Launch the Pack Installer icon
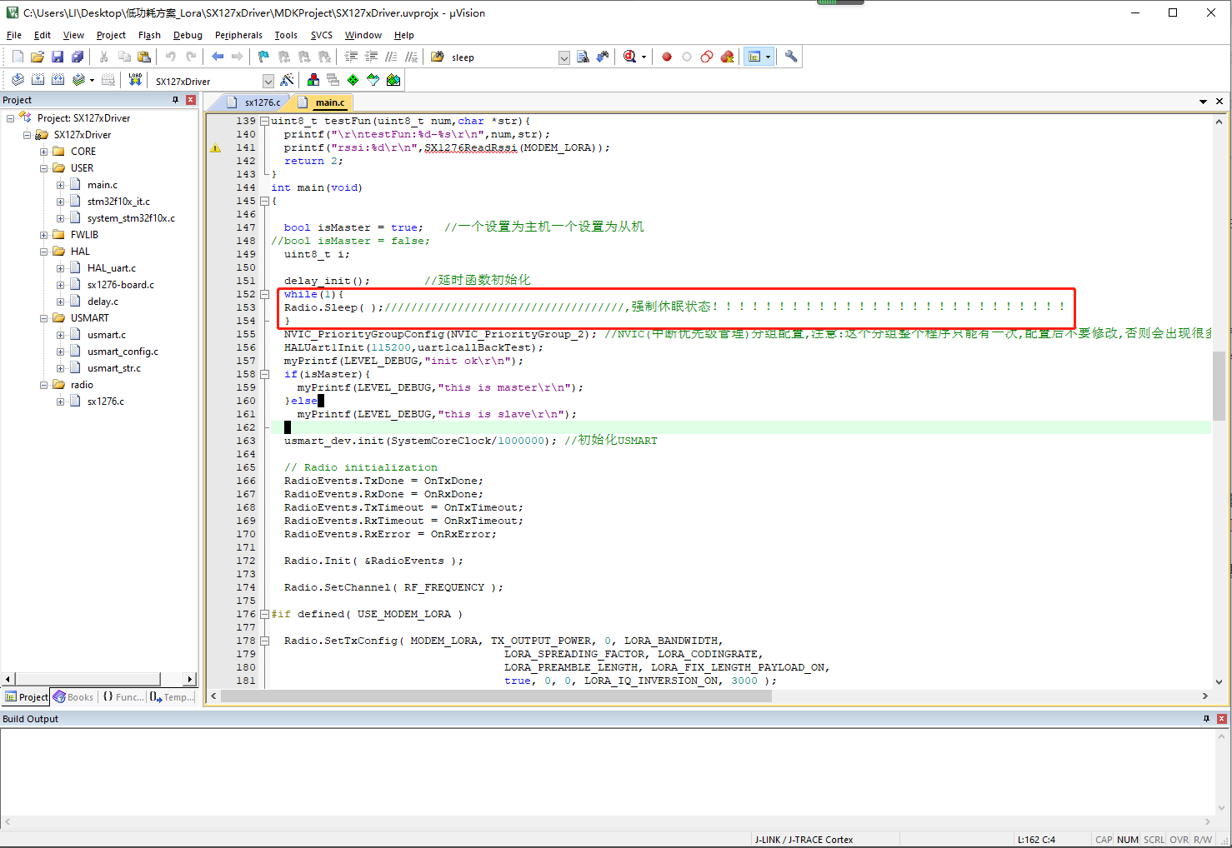Image resolution: width=1232 pixels, height=848 pixels. [393, 80]
